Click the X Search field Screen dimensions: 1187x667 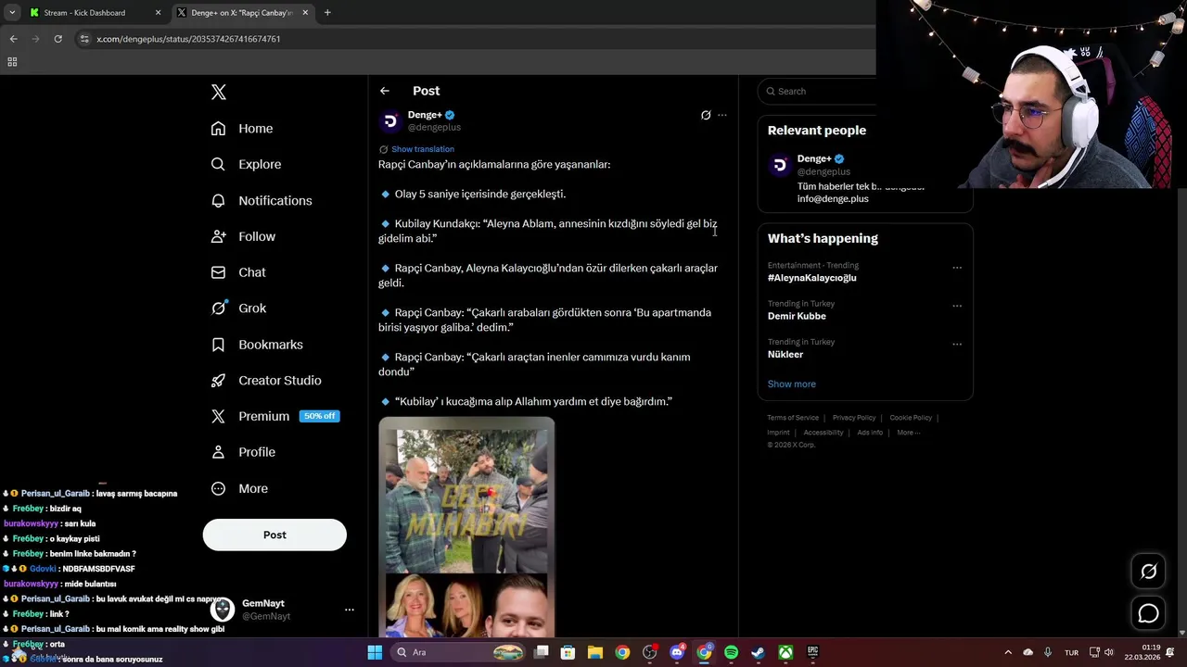point(817,91)
